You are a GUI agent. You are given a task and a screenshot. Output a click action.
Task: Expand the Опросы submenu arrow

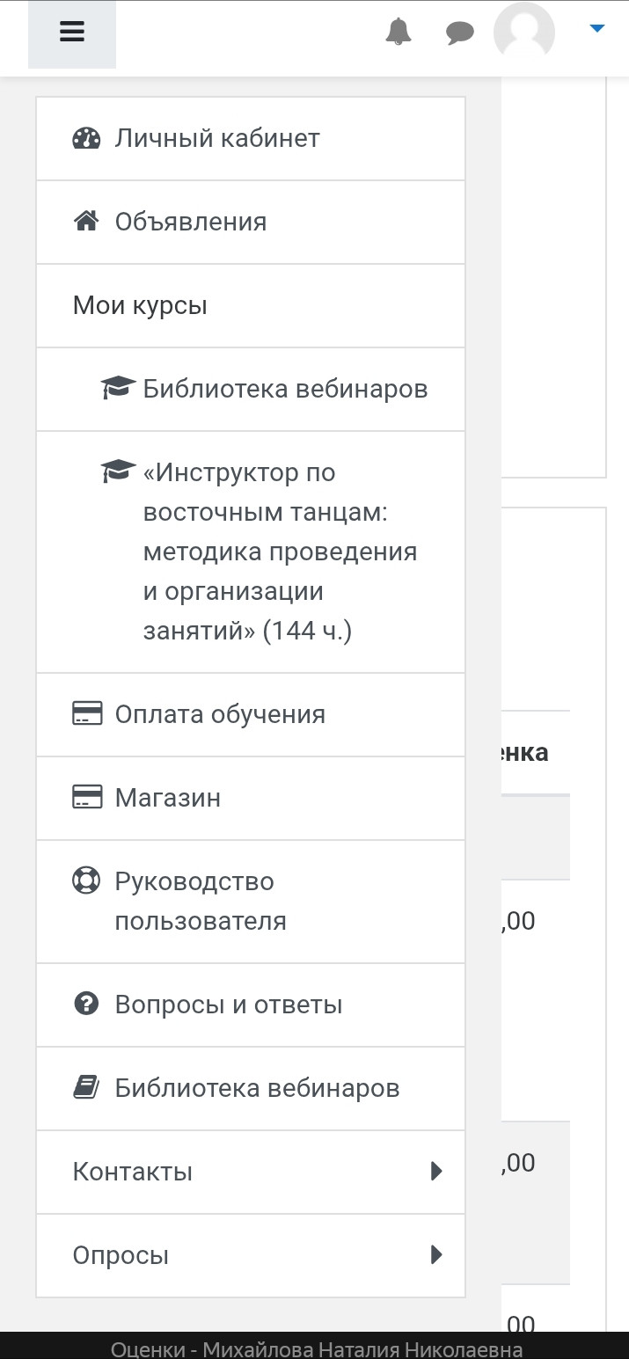coord(436,1255)
